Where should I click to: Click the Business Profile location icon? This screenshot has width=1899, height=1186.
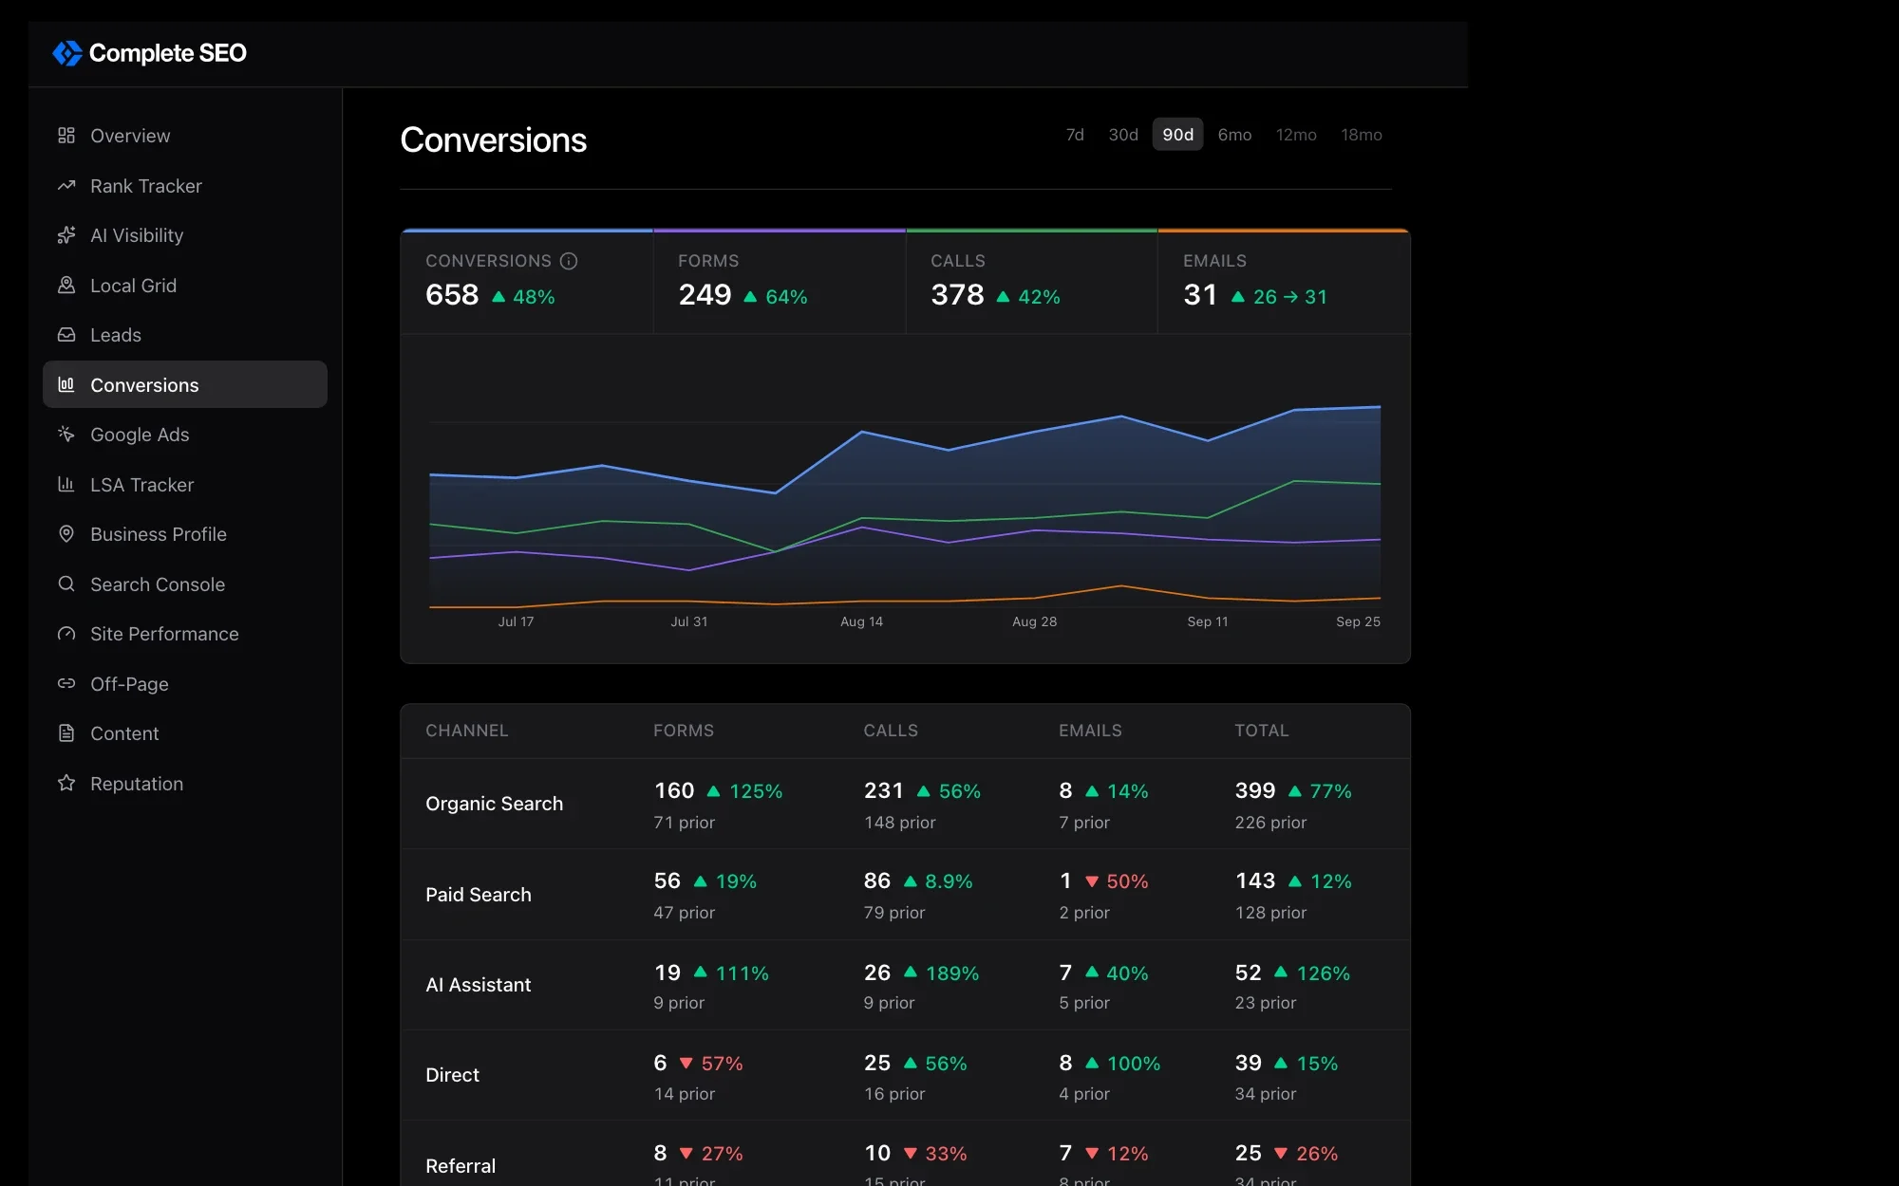click(66, 534)
